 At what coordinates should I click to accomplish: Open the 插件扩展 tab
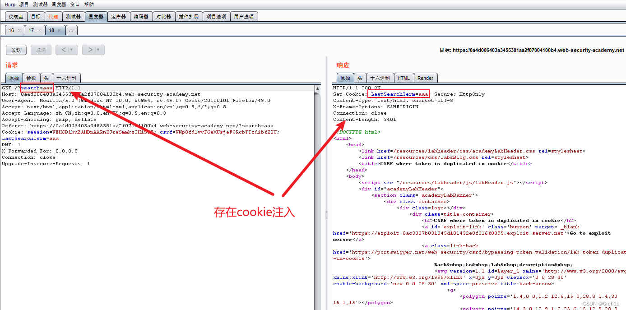point(189,17)
